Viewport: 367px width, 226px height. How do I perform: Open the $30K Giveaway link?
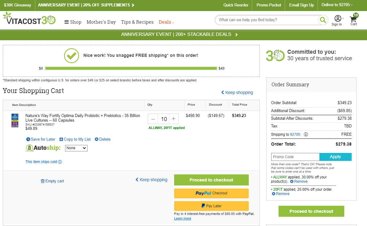click(18, 5)
